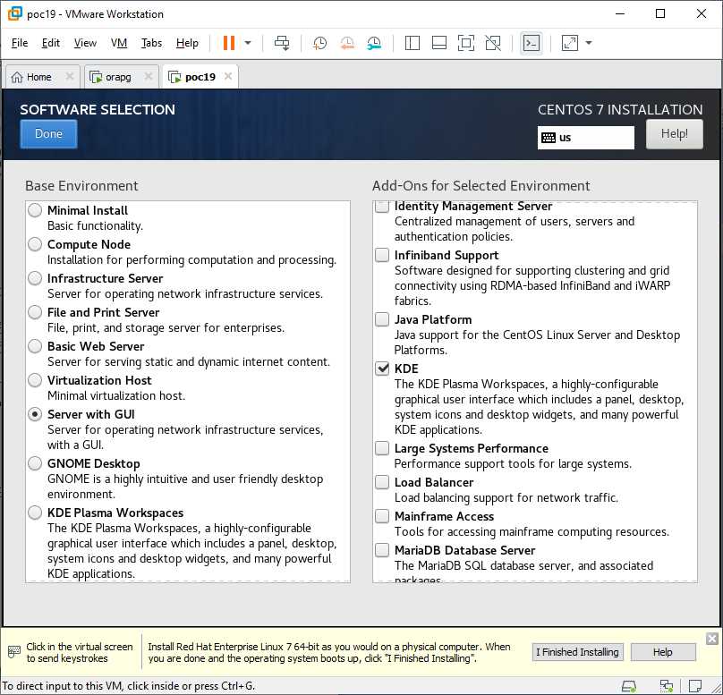
Task: Expand the stretch display dropdown arrow
Action: (589, 43)
